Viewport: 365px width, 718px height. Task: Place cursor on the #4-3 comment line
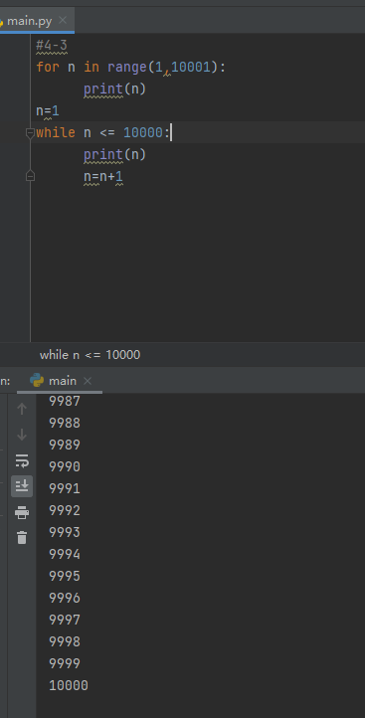52,46
